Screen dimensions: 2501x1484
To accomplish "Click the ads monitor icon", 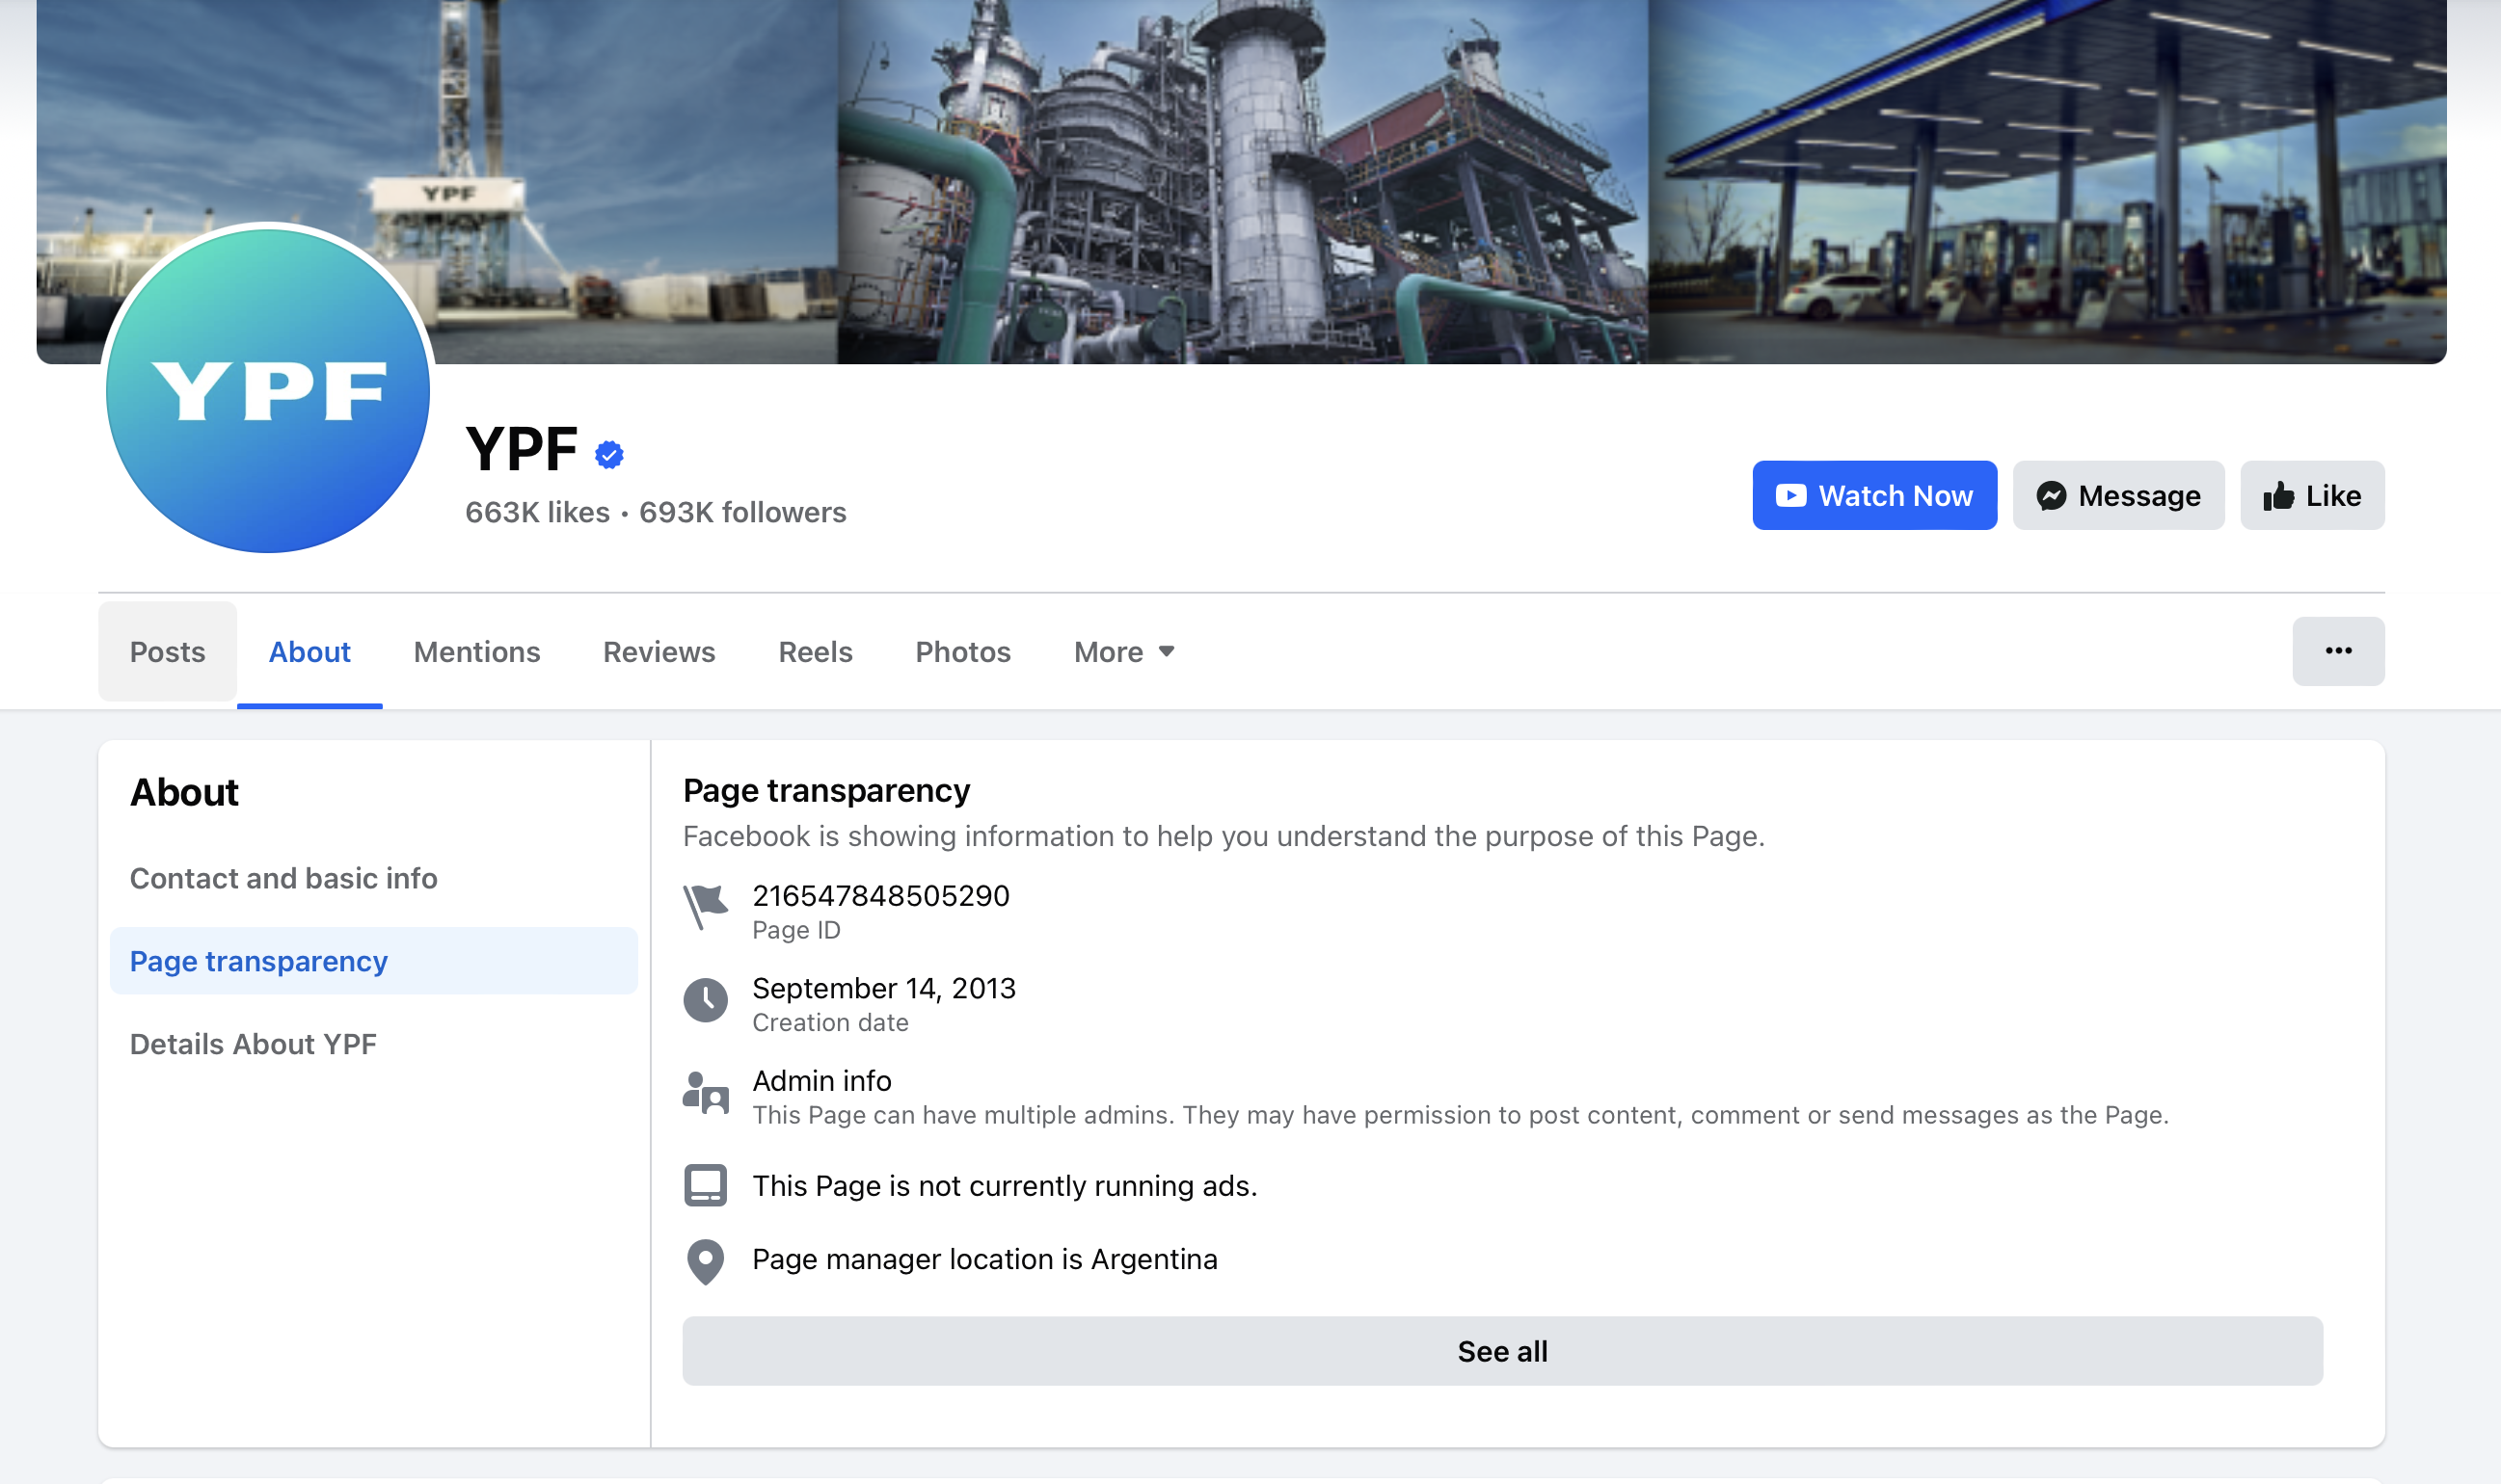I will pyautogui.click(x=706, y=1185).
